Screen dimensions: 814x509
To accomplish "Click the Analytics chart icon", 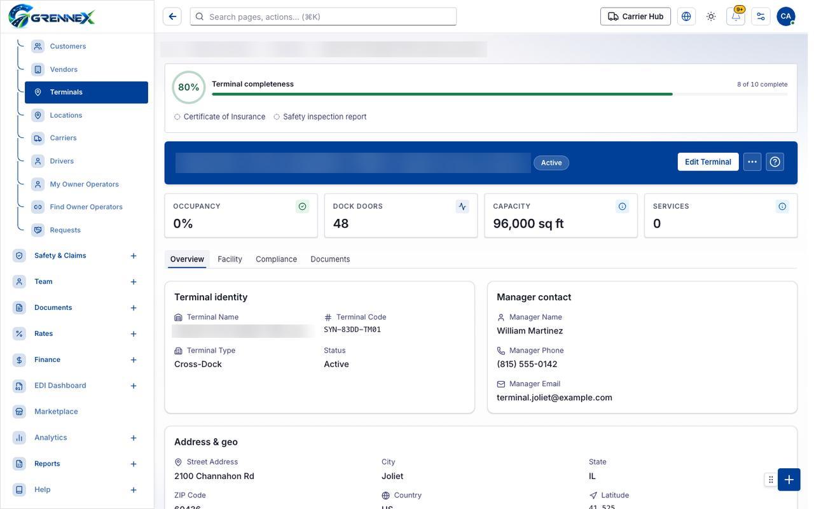I will point(19,438).
